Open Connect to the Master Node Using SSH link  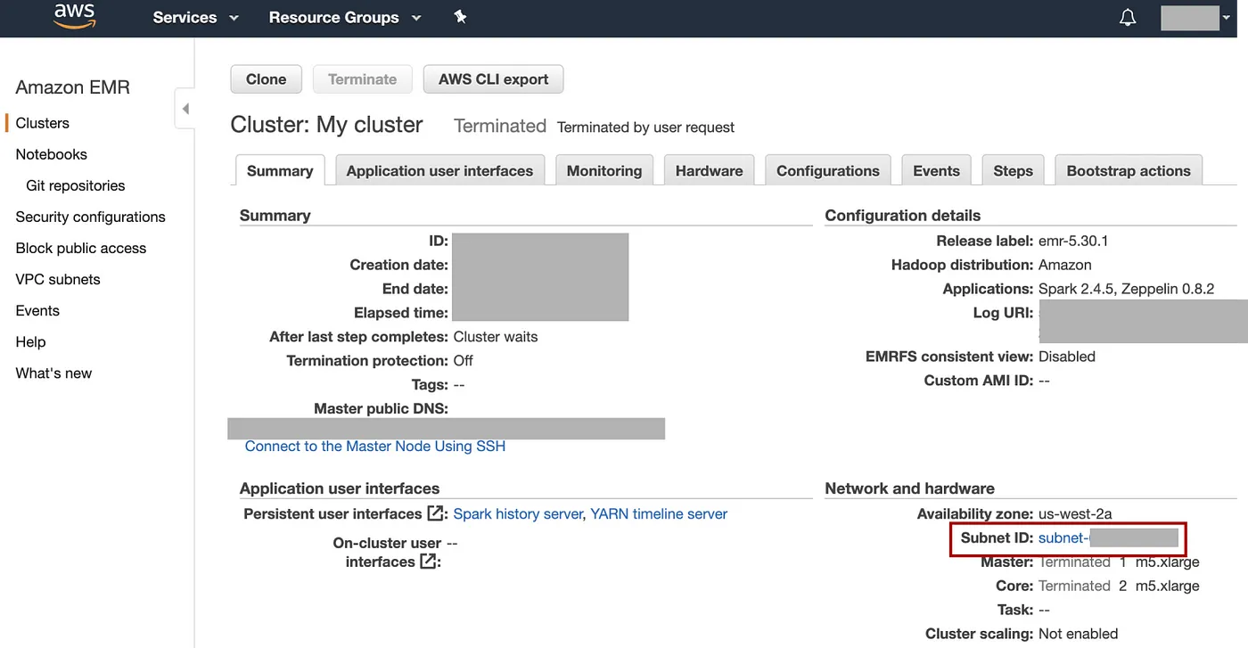tap(374, 446)
